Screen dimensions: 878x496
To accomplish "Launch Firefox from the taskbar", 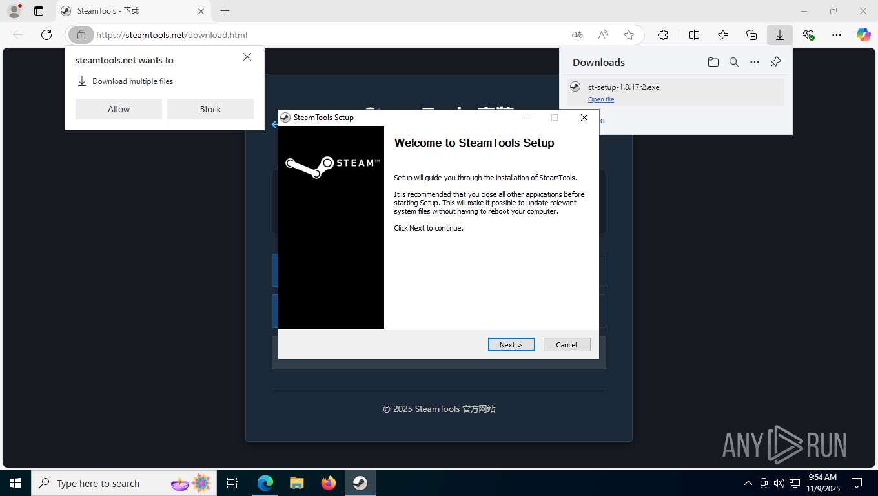I will [x=329, y=483].
